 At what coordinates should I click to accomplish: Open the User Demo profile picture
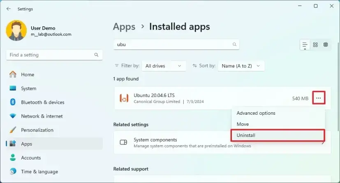[16, 30]
